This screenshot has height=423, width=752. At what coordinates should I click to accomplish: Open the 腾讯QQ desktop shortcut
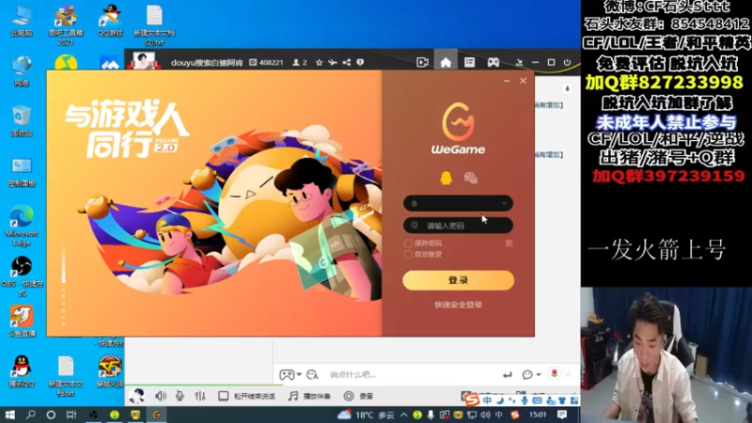pos(21,371)
